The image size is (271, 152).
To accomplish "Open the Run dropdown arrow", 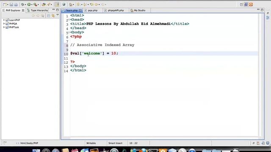I will (32, 5).
